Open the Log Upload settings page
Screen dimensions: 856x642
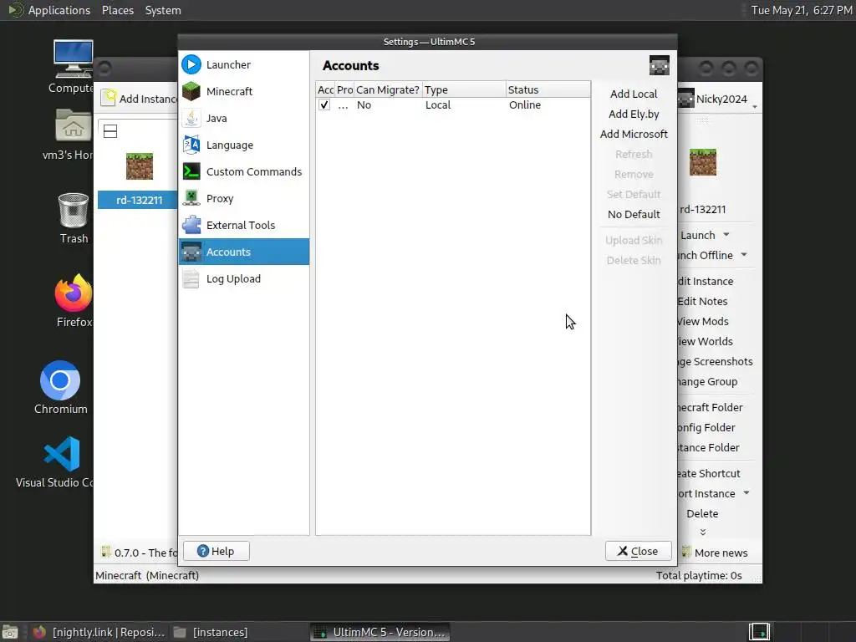tap(243, 278)
